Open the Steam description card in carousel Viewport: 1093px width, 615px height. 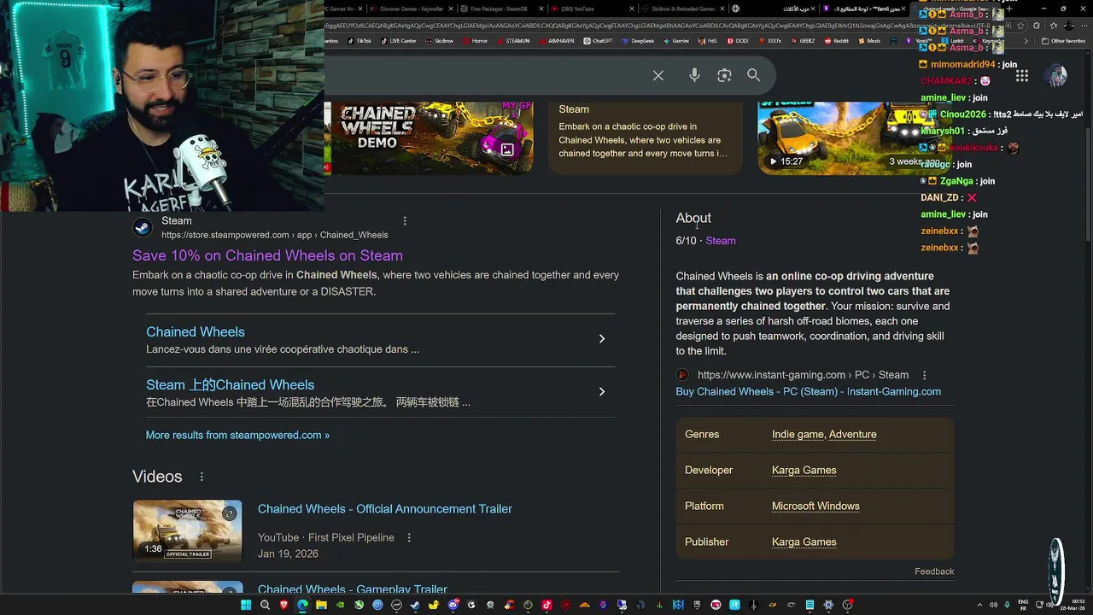pyautogui.click(x=645, y=138)
